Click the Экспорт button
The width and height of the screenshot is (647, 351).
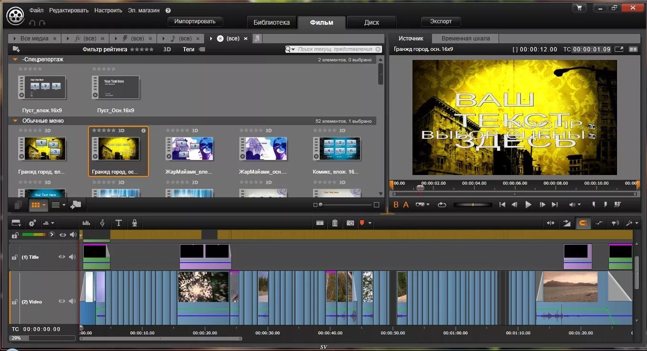(x=441, y=21)
